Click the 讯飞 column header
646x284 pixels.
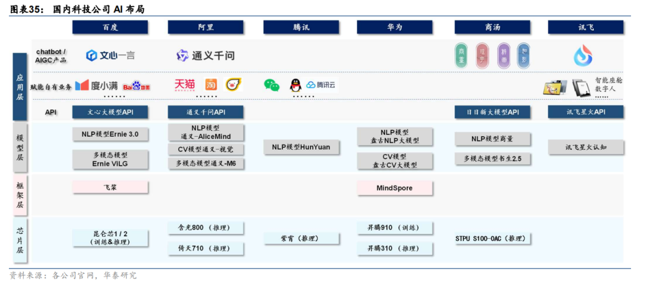[586, 27]
